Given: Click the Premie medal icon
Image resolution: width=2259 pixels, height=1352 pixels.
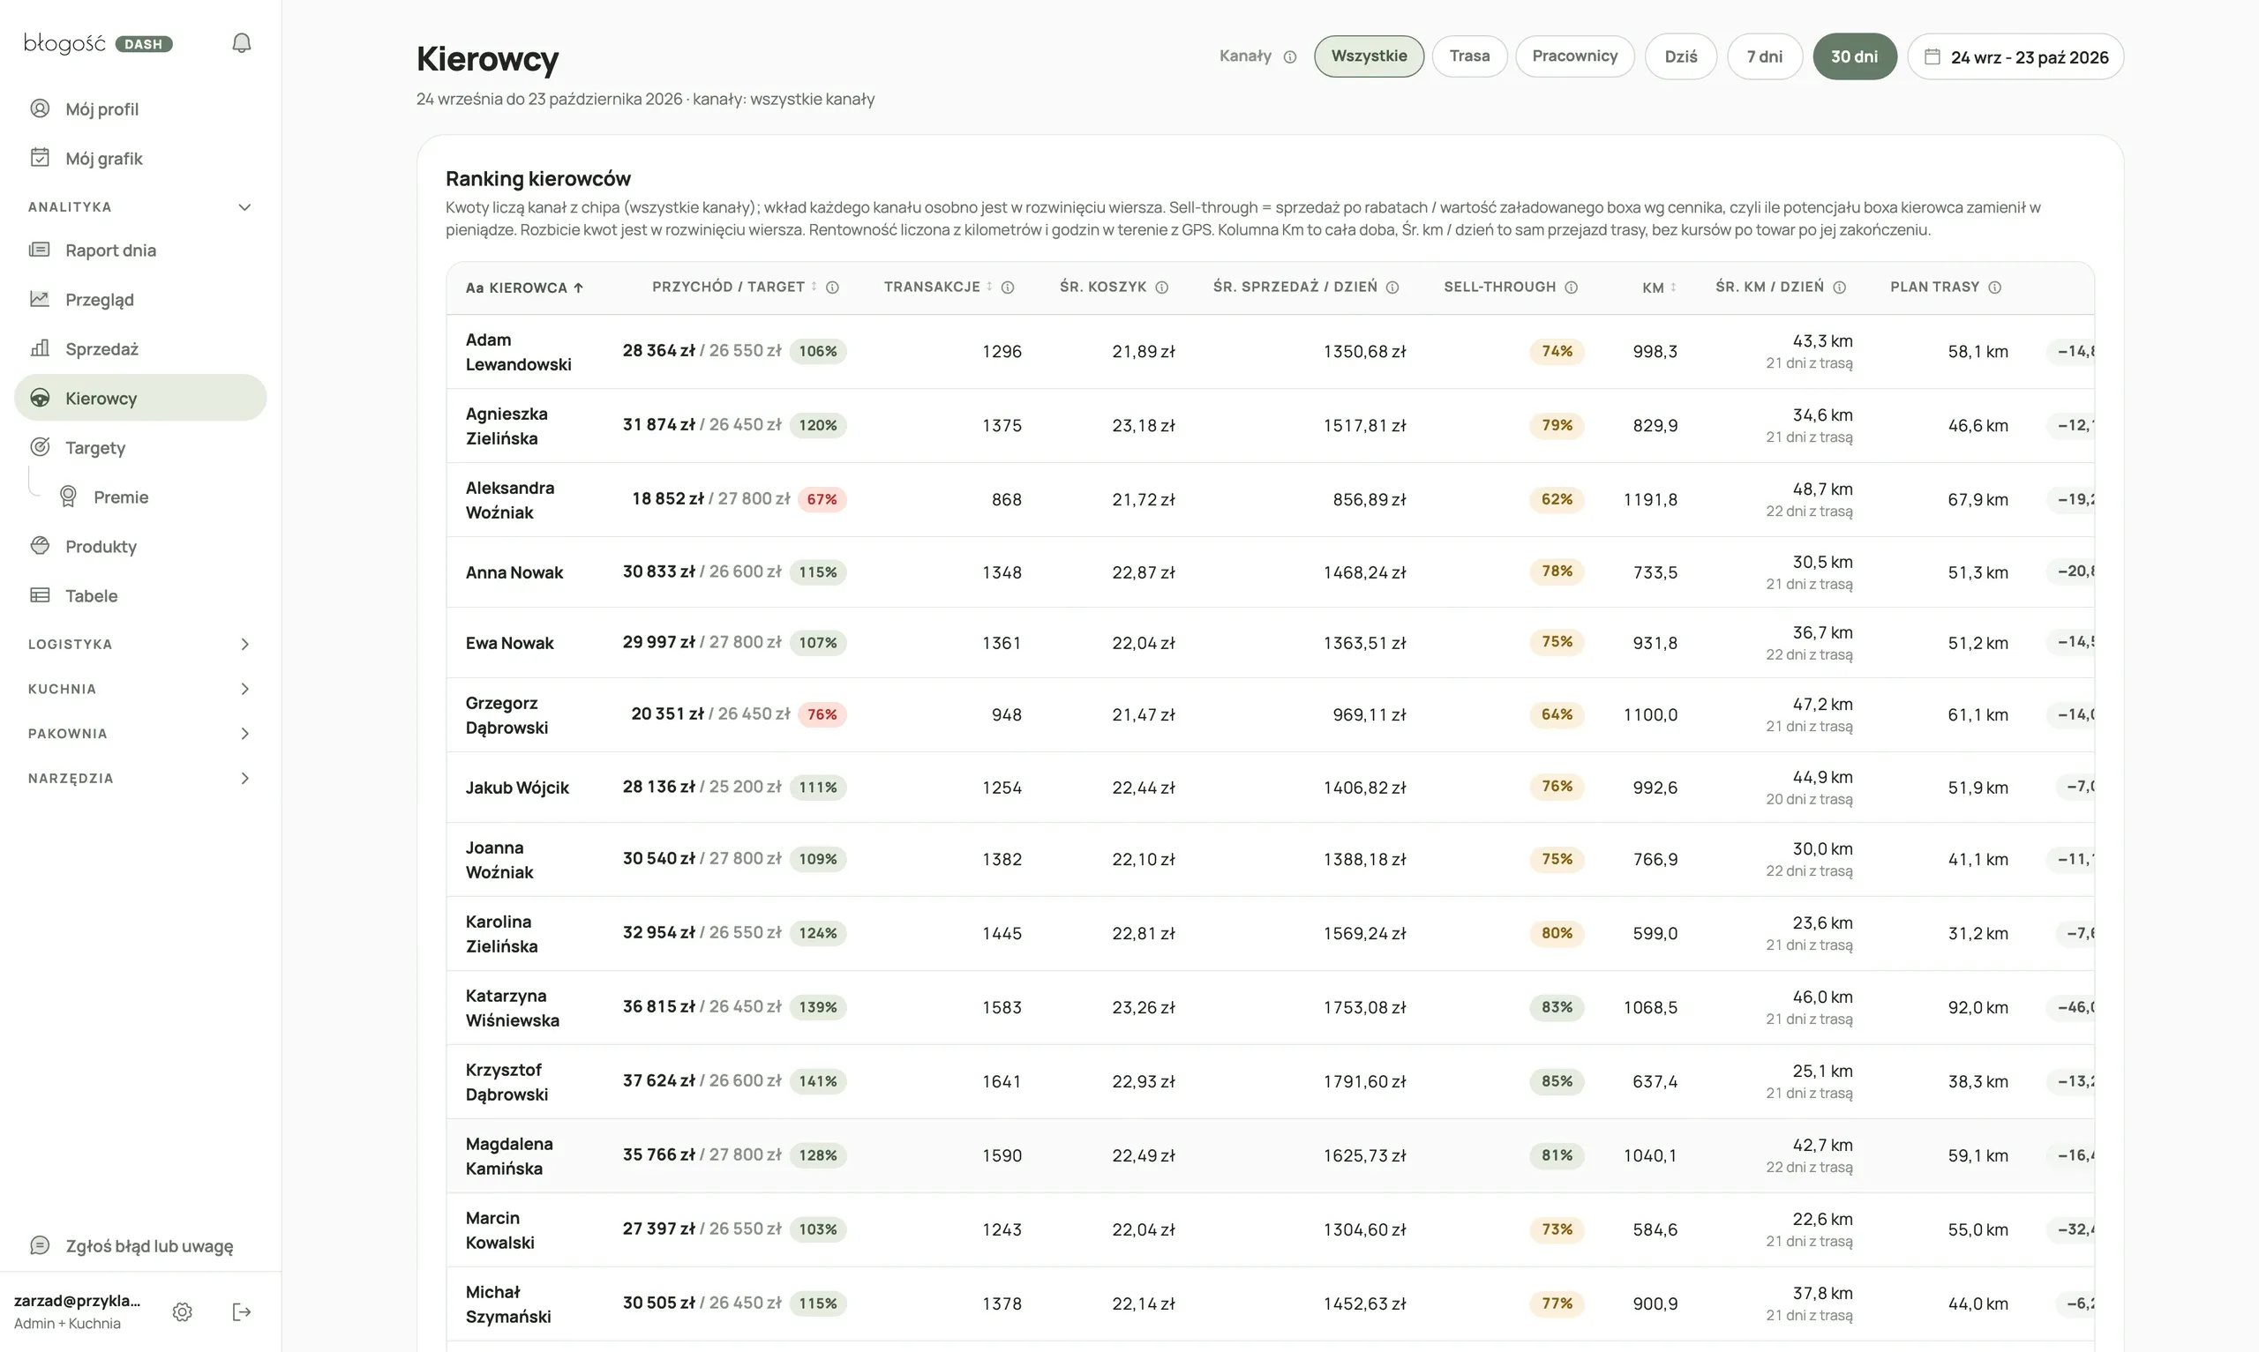Looking at the screenshot, I should [x=68, y=497].
